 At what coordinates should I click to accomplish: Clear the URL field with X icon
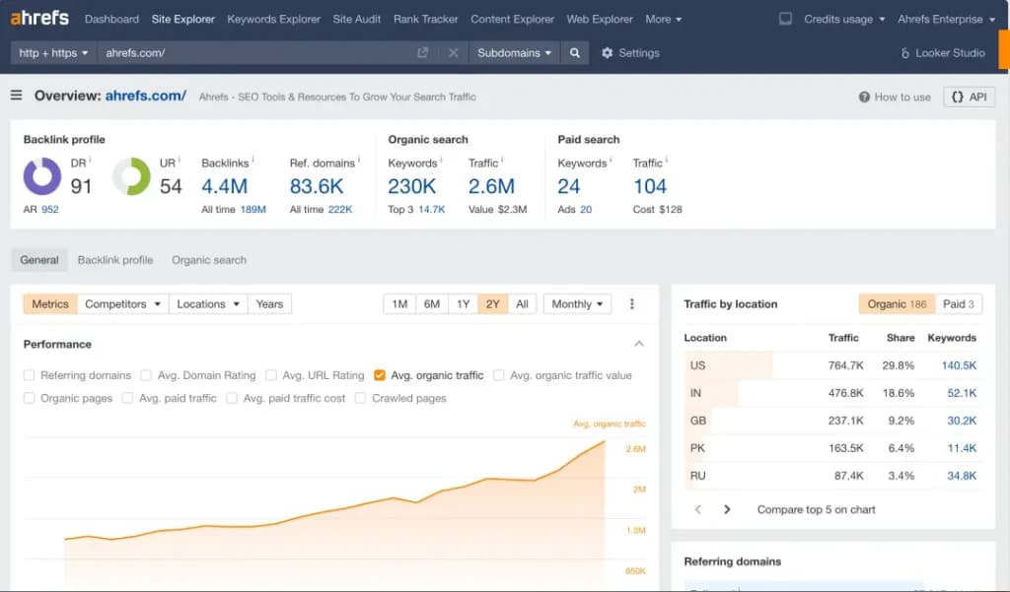click(x=454, y=53)
